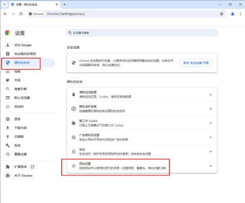Open the profile avatar menu
The width and height of the screenshot is (245, 203).
[x=233, y=14]
